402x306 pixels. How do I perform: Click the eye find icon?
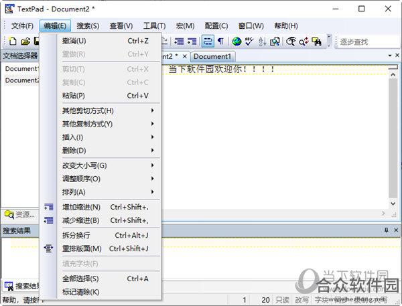pyautogui.click(x=291, y=42)
